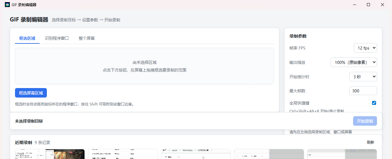Click the 开始录制 button
Viewport: 392px width, 159px height.
pos(365,121)
